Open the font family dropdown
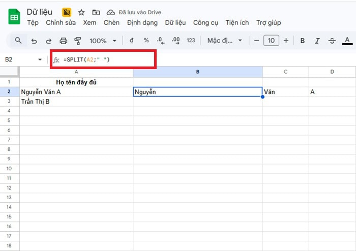This screenshot has height=251, width=356. point(224,41)
